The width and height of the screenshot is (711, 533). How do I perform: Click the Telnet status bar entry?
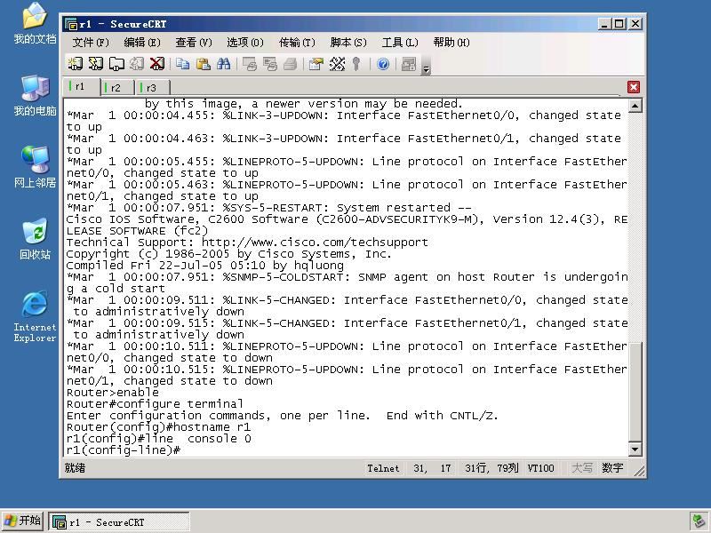coord(383,468)
